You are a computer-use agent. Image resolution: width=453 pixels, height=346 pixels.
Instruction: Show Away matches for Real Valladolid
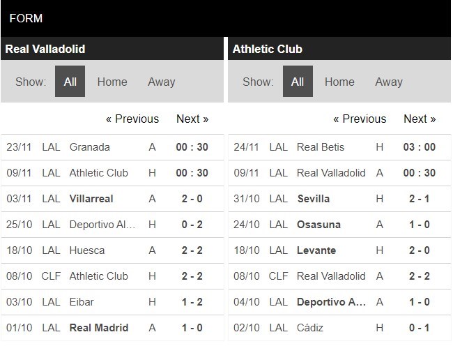click(x=161, y=82)
